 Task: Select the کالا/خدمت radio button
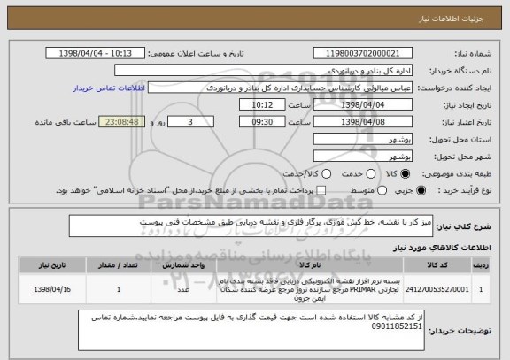326,174
